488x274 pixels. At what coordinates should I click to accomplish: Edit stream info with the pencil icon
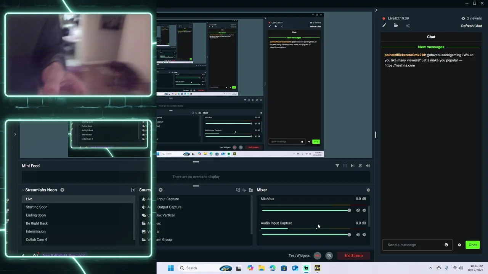pyautogui.click(x=384, y=25)
